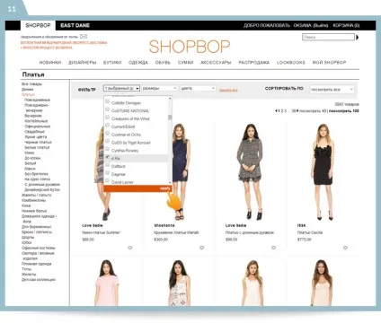Screen dimensions: 381x323
Task: Click the clear all filters link
Action: (x=228, y=90)
